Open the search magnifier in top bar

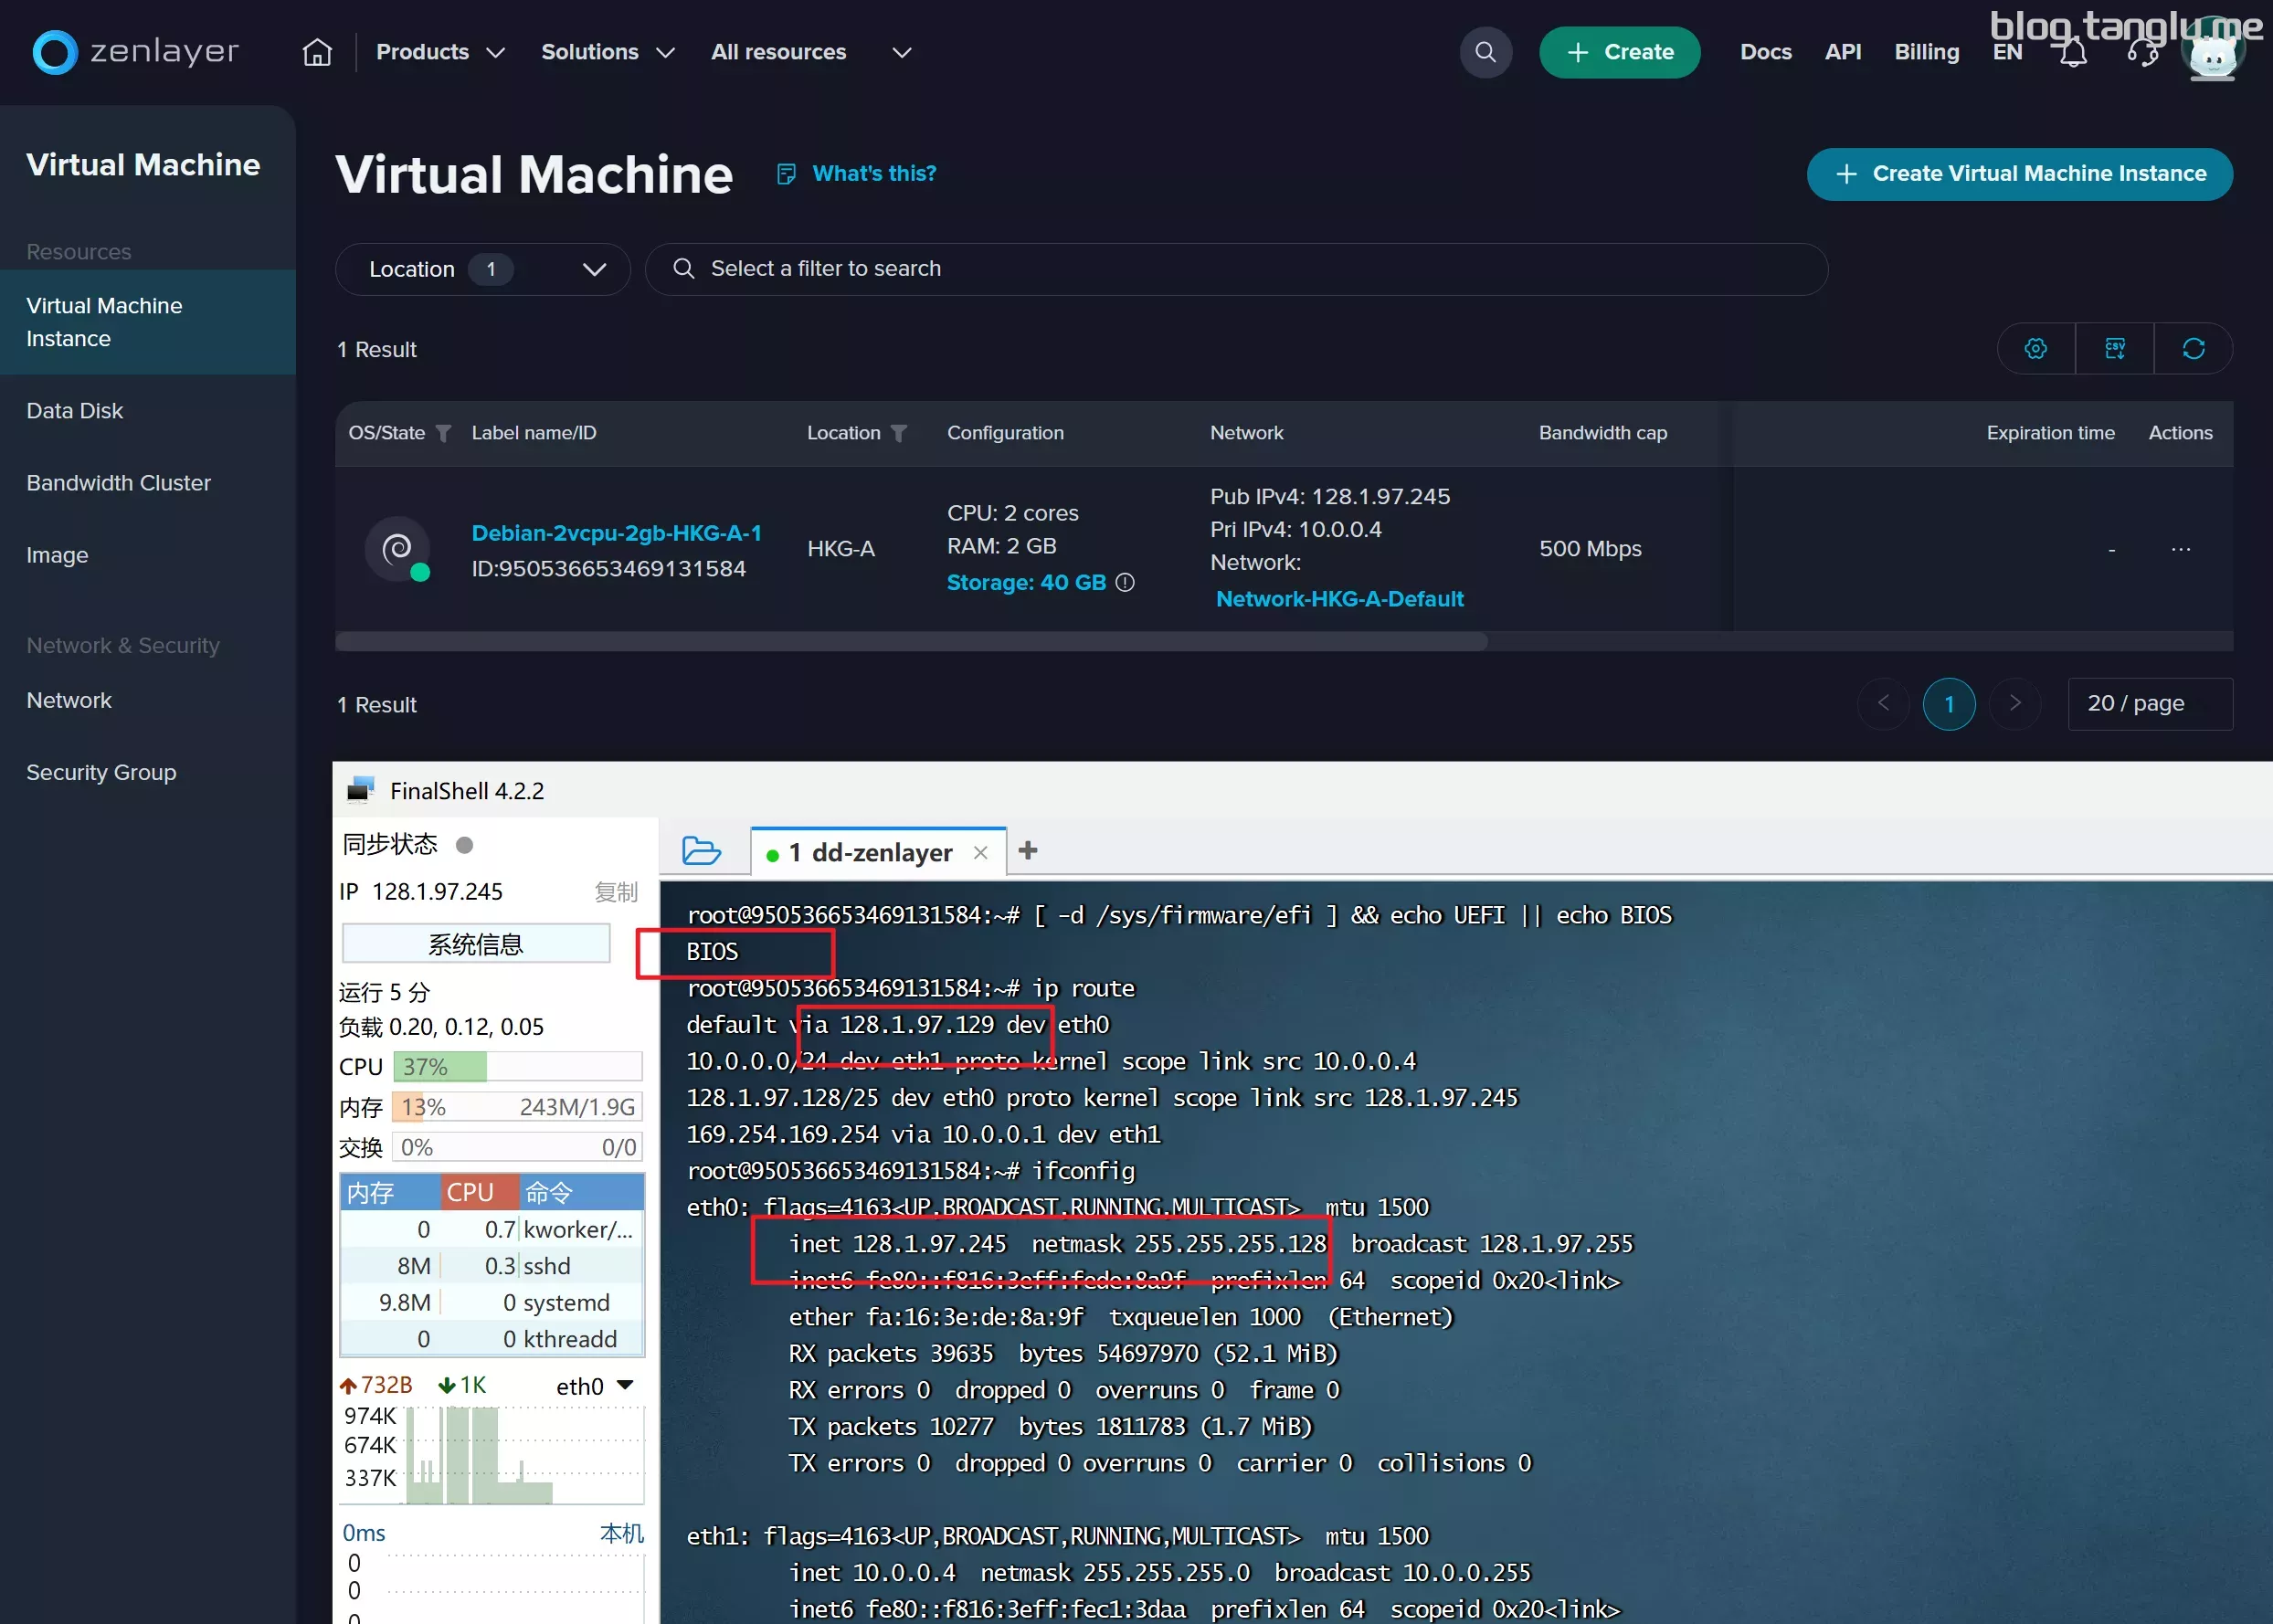click(1486, 52)
